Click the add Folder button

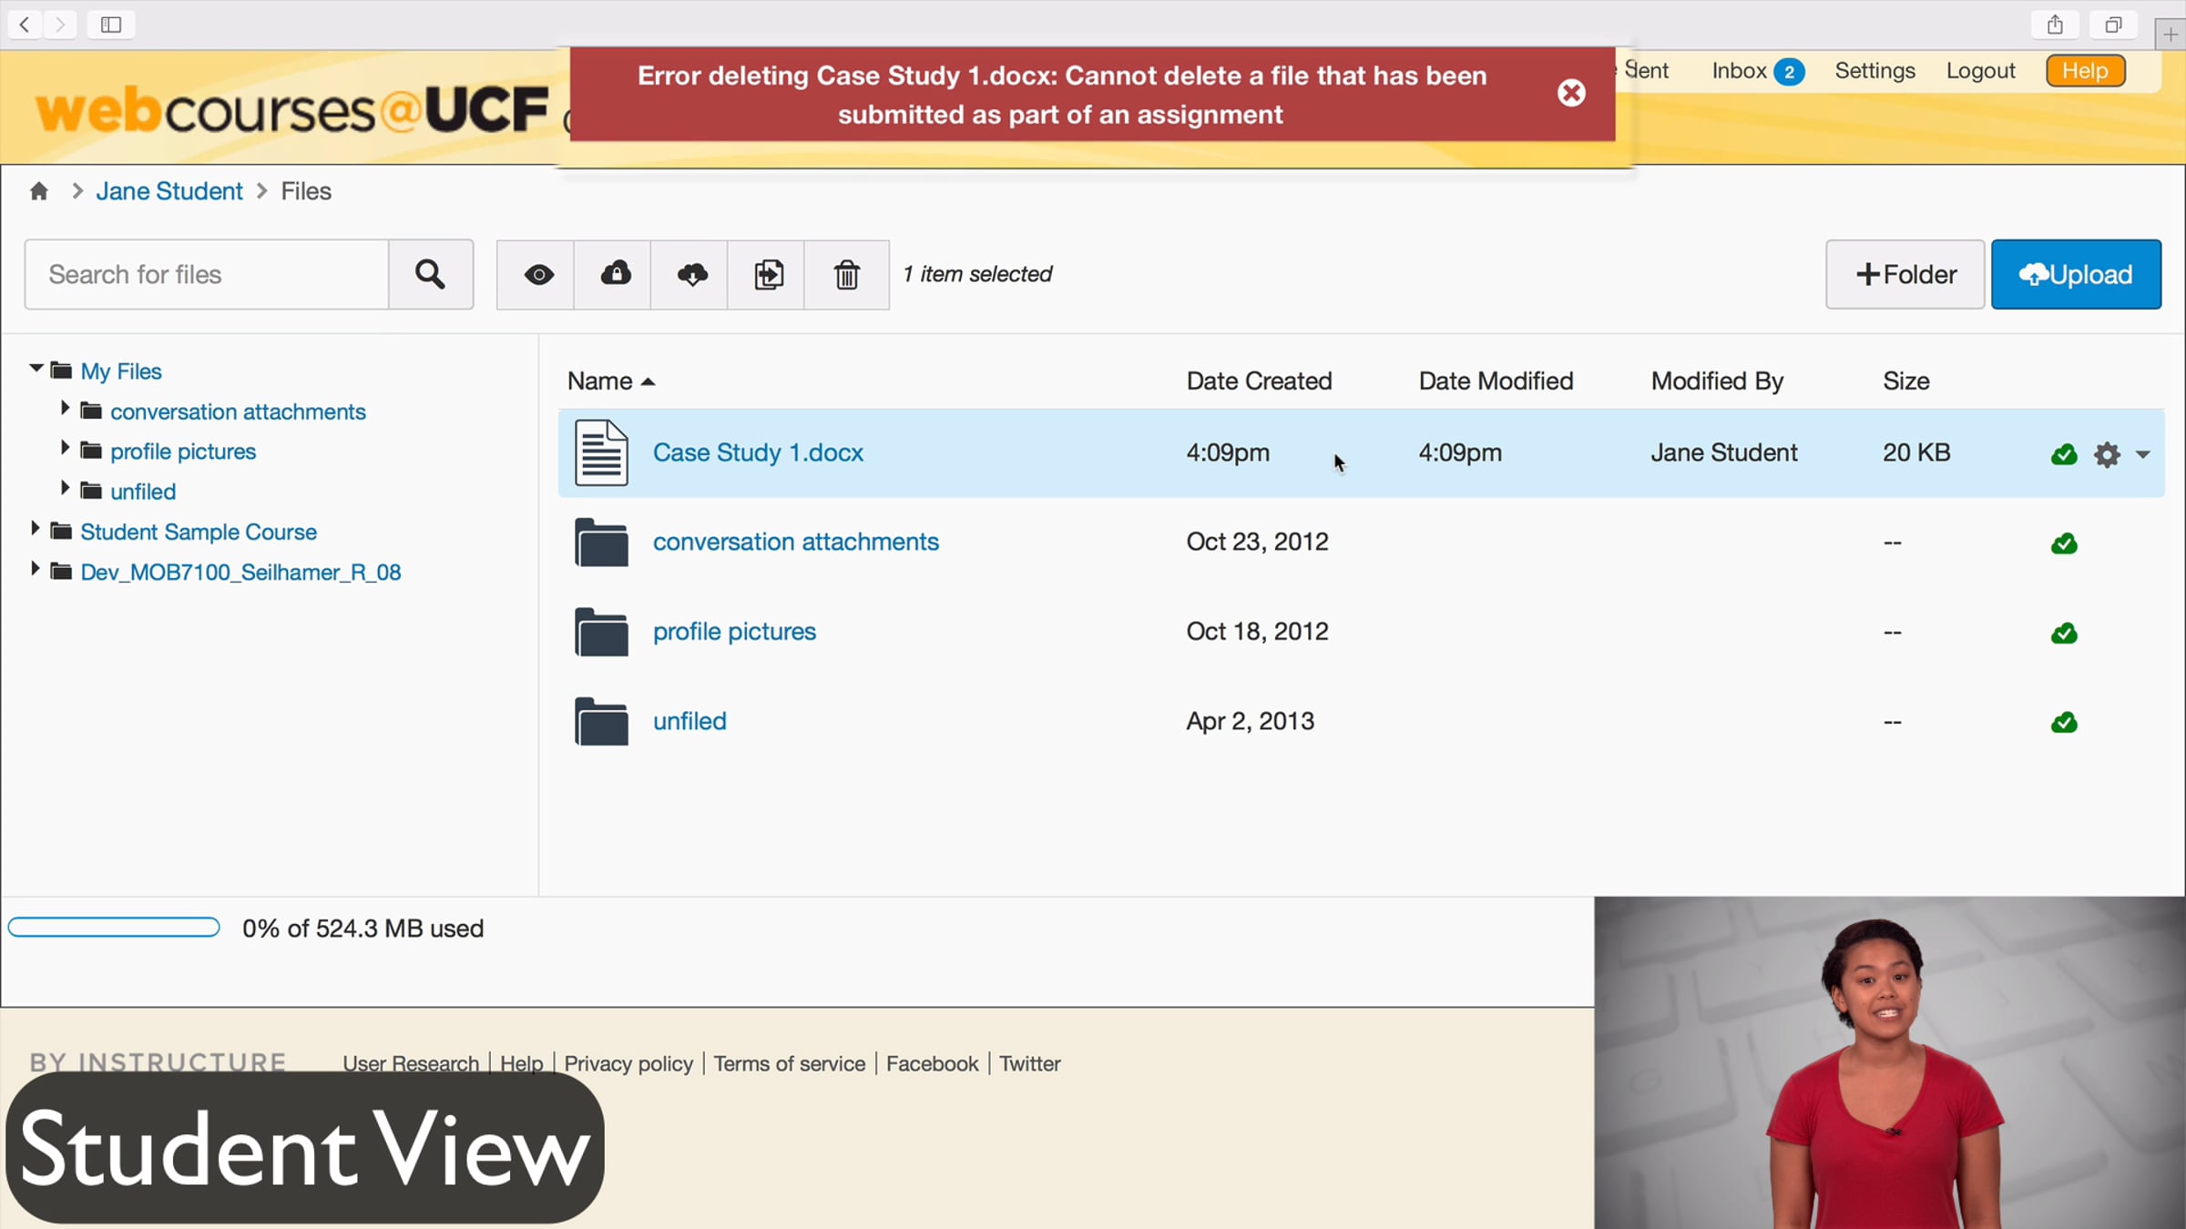tap(1905, 274)
